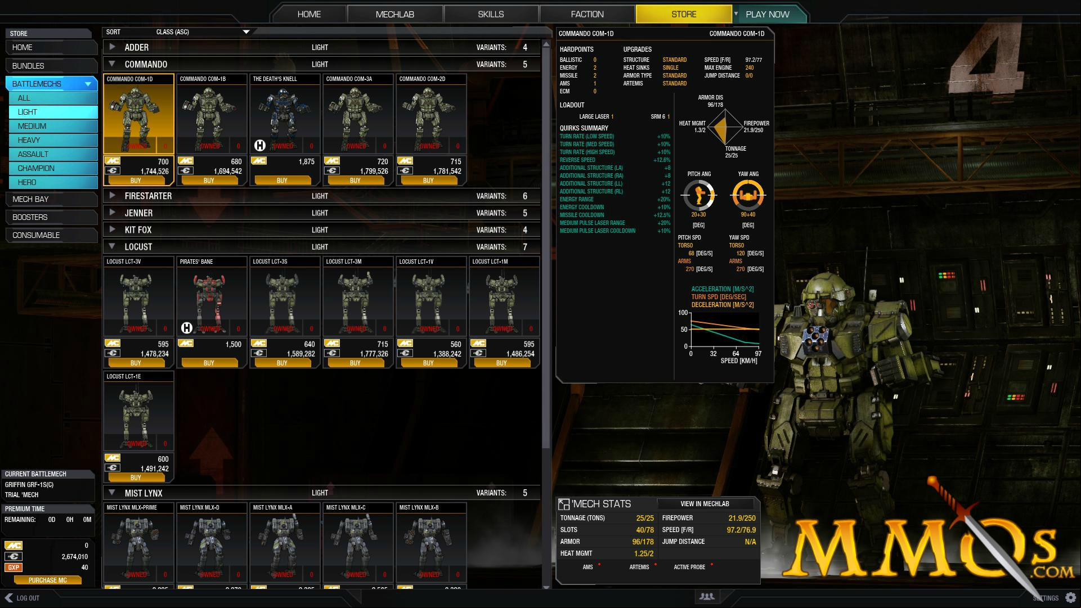Screen dimensions: 1081x608
Task: Open the Faction tab
Action: click(587, 14)
